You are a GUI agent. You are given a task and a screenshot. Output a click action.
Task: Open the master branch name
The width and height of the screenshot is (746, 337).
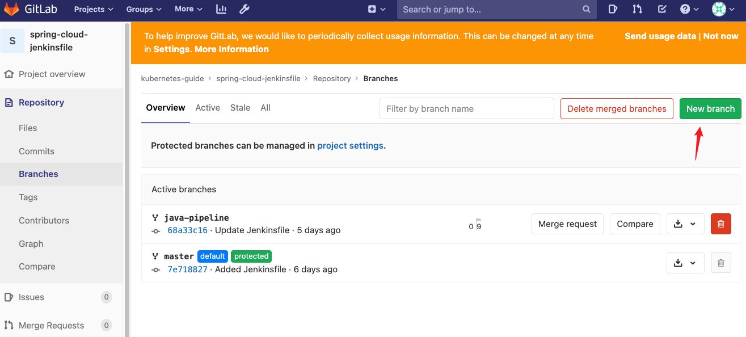point(179,256)
